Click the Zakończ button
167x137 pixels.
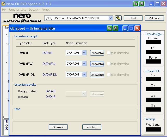pos(154,18)
